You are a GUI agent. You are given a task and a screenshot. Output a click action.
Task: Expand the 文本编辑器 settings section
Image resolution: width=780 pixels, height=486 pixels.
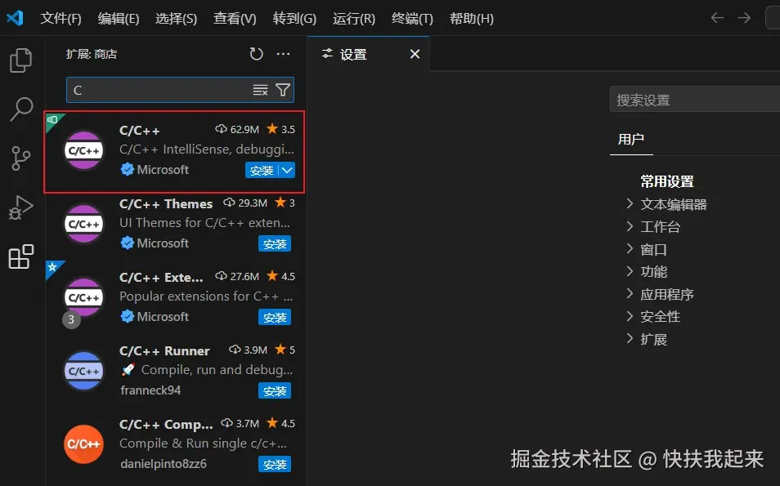630,203
